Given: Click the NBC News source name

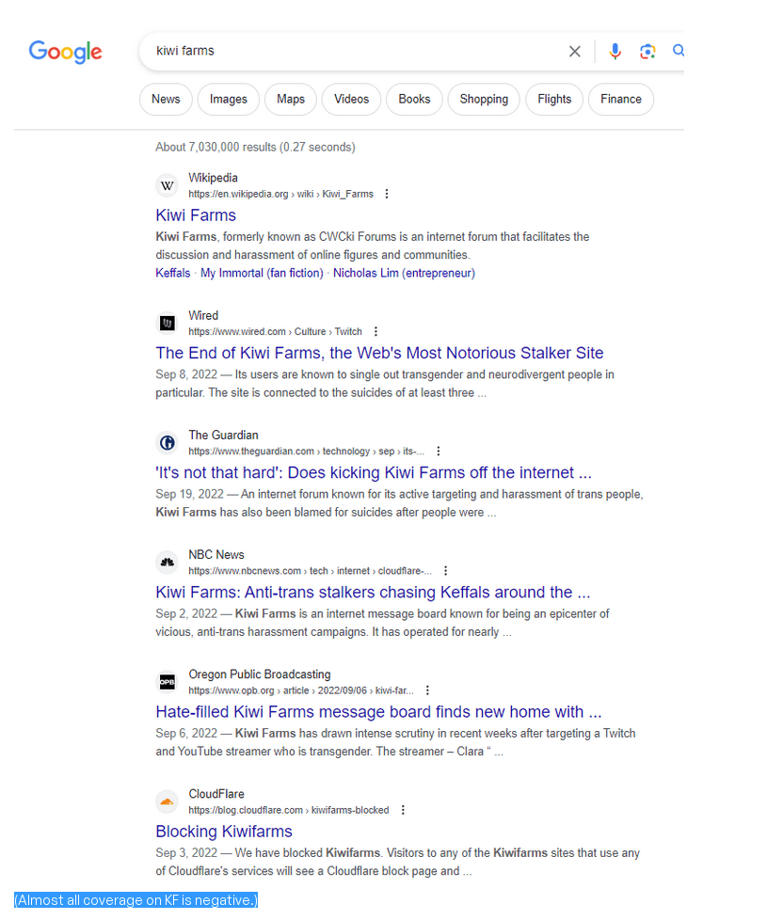Looking at the screenshot, I should point(216,554).
